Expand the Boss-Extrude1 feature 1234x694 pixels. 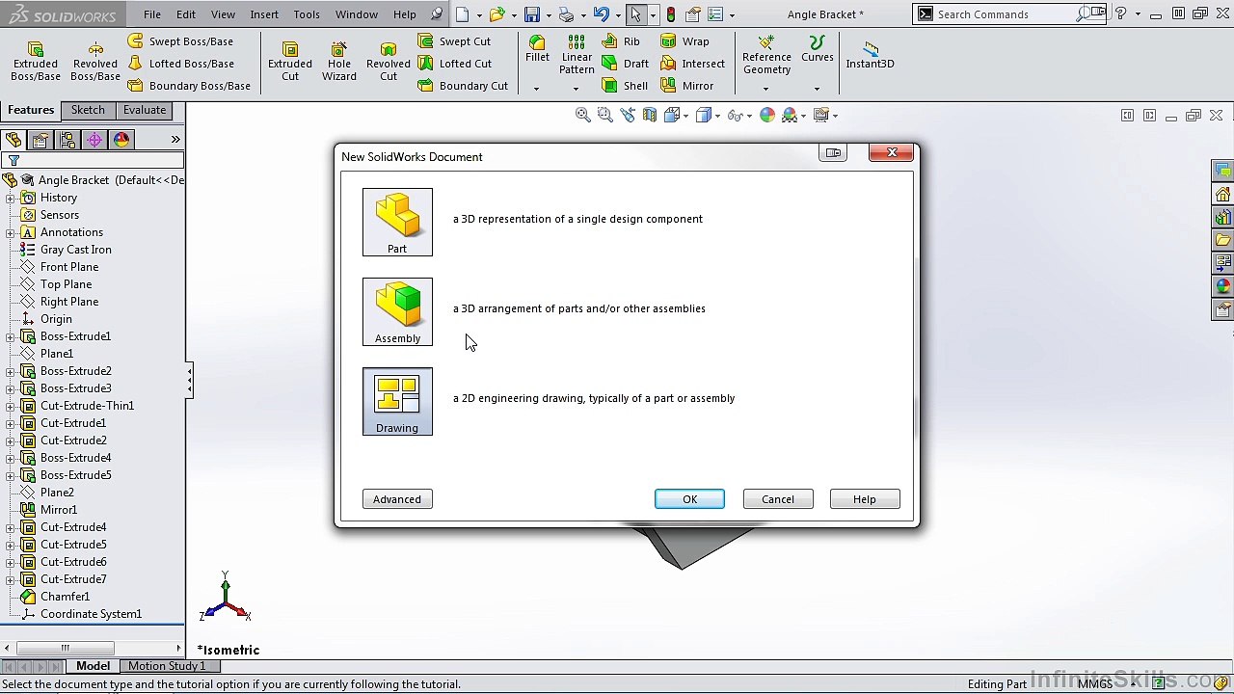point(10,336)
